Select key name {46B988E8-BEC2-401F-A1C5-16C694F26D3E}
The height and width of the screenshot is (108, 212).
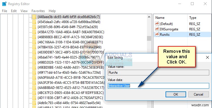70,37
